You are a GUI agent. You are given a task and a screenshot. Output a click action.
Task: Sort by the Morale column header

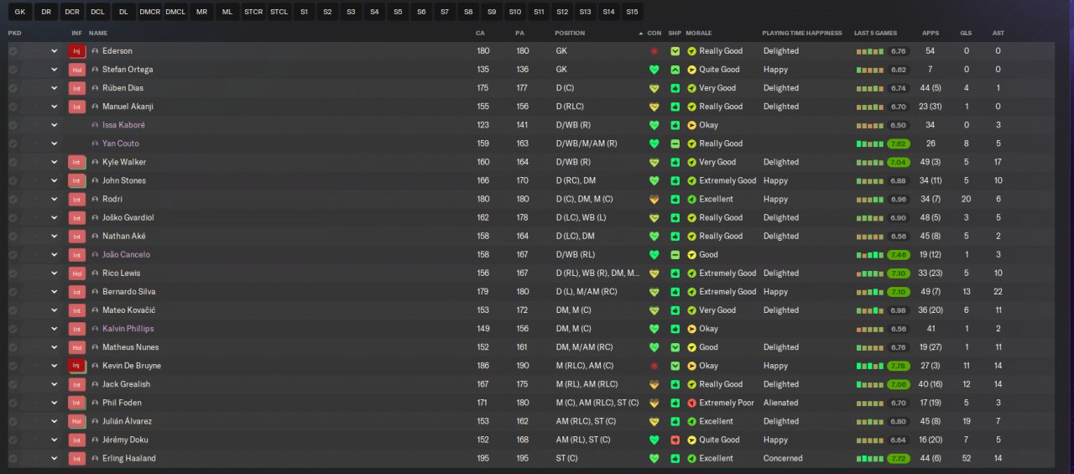point(699,33)
